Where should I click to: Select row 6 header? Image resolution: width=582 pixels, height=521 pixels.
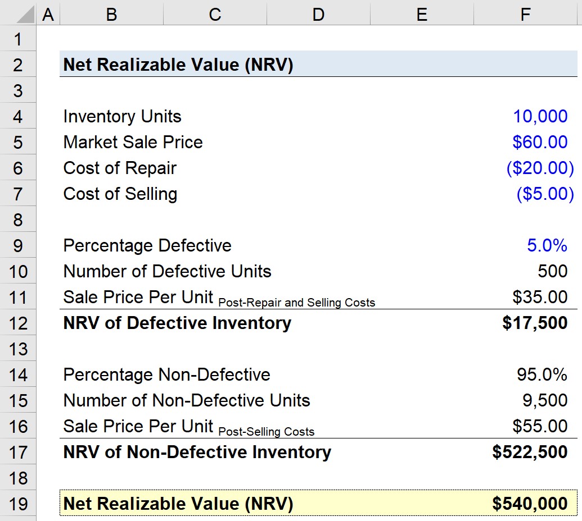click(x=18, y=167)
